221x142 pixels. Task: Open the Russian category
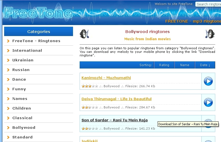coord(21,70)
